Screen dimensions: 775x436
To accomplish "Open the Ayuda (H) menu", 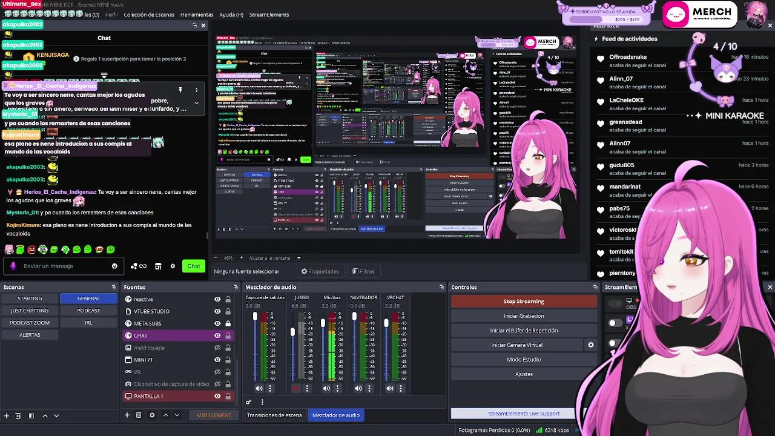I will tap(231, 15).
